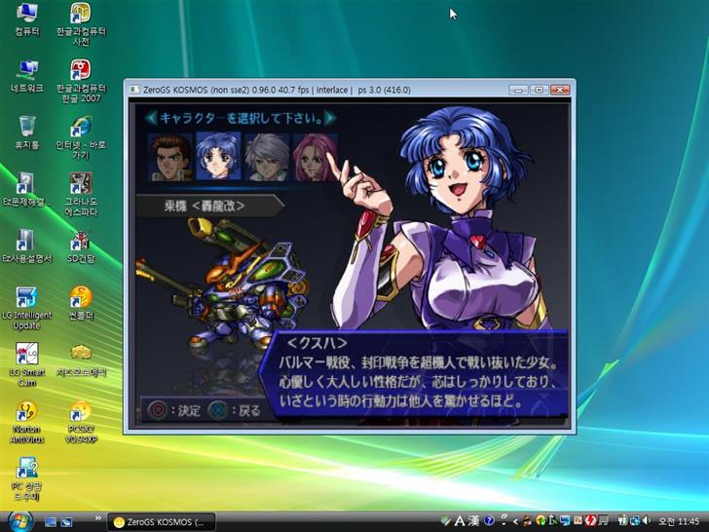The image size is (709, 532).
Task: Click ZeroGS KOSMOS taskbar button
Action: [162, 522]
